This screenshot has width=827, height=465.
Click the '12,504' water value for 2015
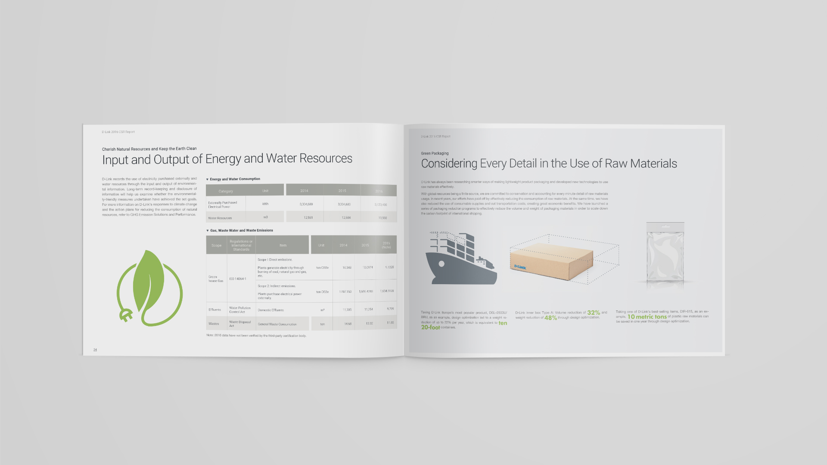click(x=346, y=217)
